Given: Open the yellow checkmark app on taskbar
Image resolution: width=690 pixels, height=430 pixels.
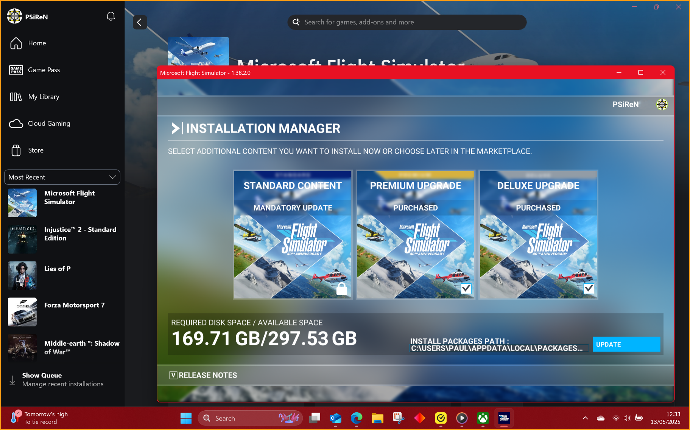Looking at the screenshot, I should click(441, 418).
